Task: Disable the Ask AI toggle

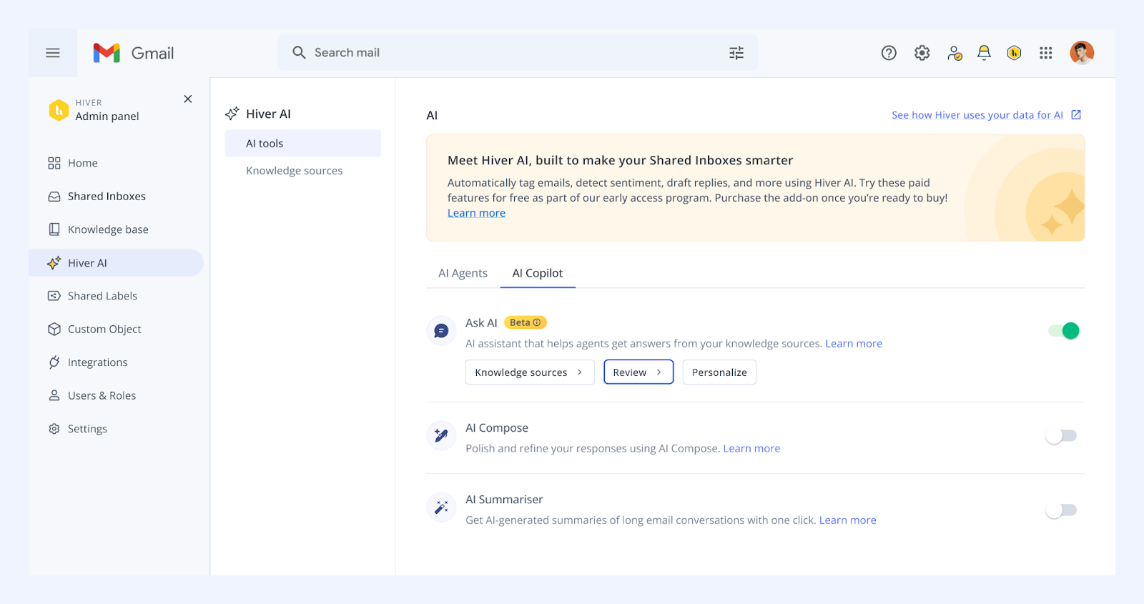Action: (x=1064, y=331)
